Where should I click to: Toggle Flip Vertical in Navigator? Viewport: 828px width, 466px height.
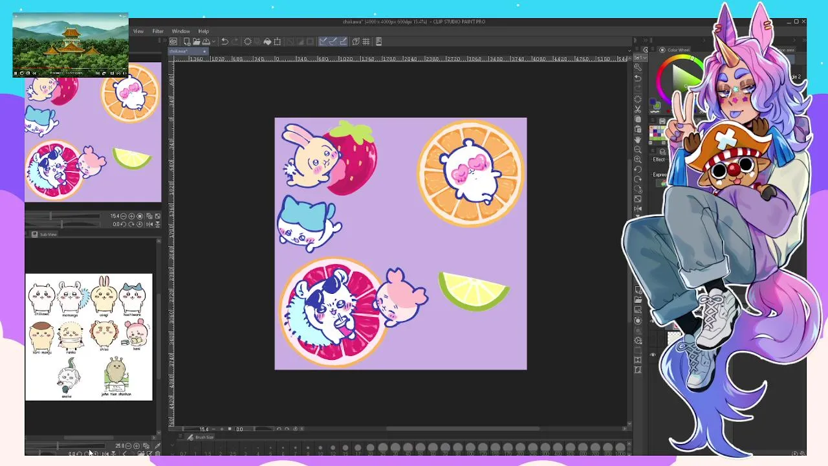click(x=158, y=224)
